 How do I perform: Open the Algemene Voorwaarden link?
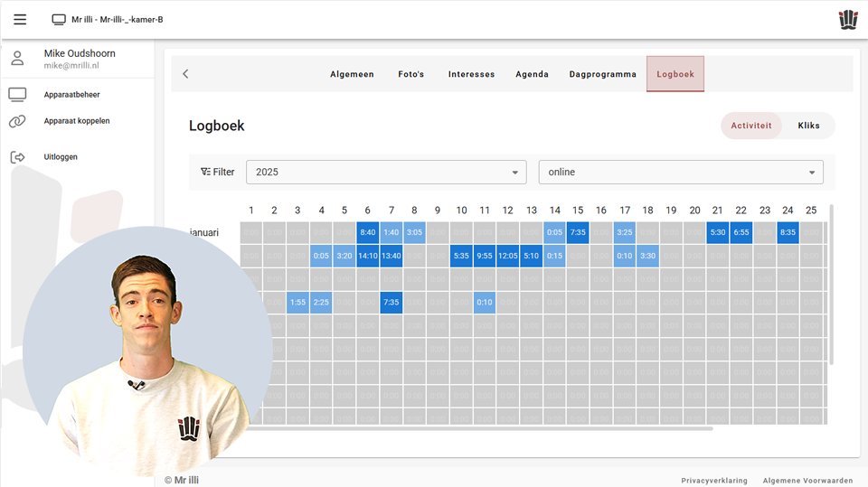[807, 481]
